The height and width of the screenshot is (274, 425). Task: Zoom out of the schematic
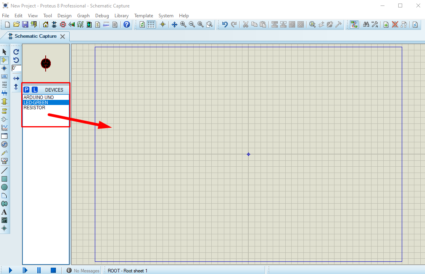click(x=192, y=25)
